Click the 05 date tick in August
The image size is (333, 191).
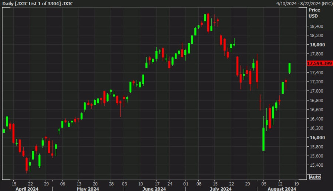click(x=264, y=184)
